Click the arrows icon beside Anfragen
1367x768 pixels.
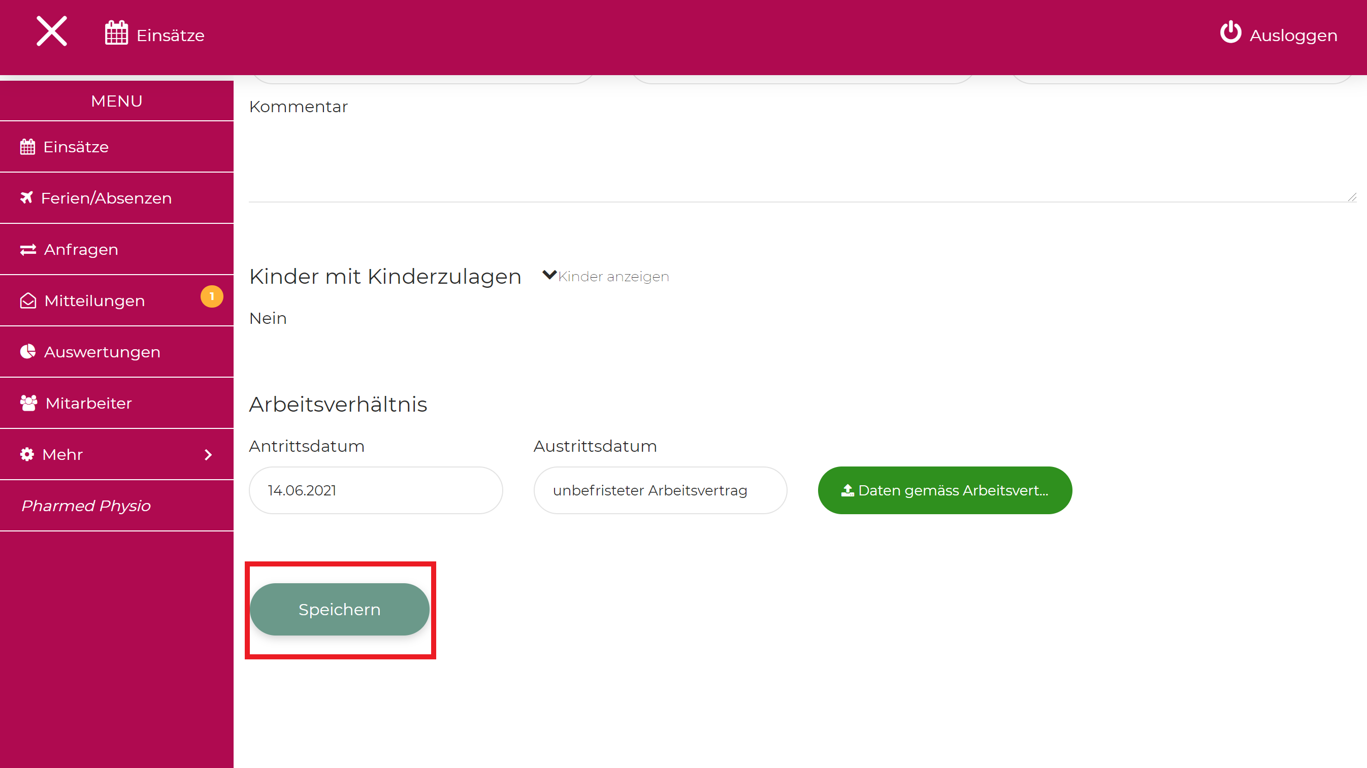27,249
